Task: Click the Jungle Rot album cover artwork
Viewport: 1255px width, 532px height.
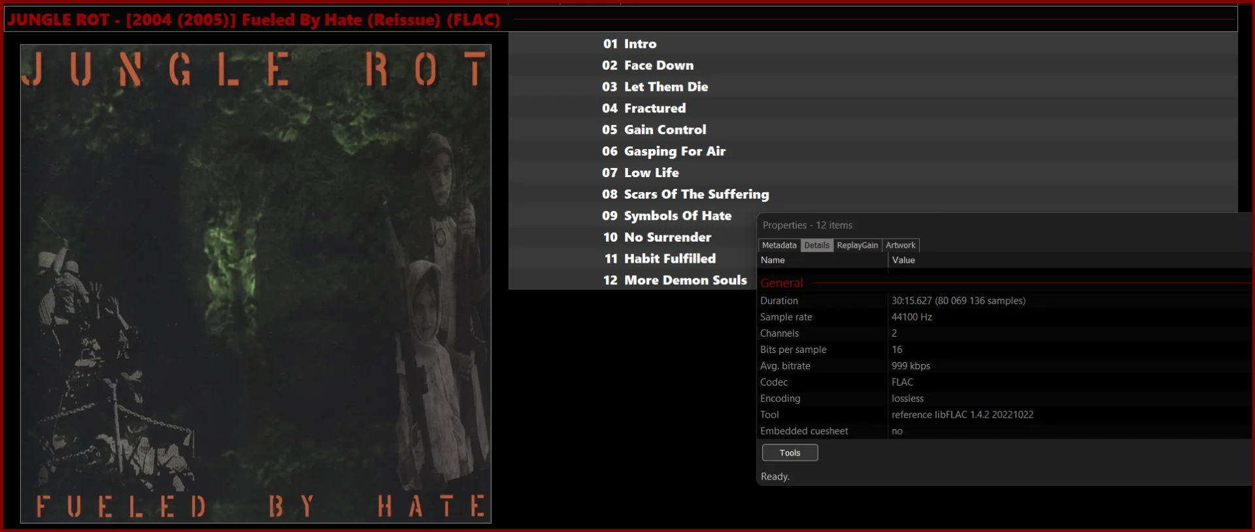Action: [x=256, y=284]
